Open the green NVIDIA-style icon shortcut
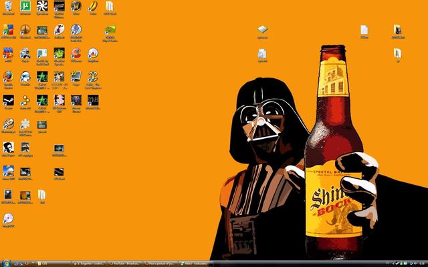This screenshot has height=267, width=428. 110,29
